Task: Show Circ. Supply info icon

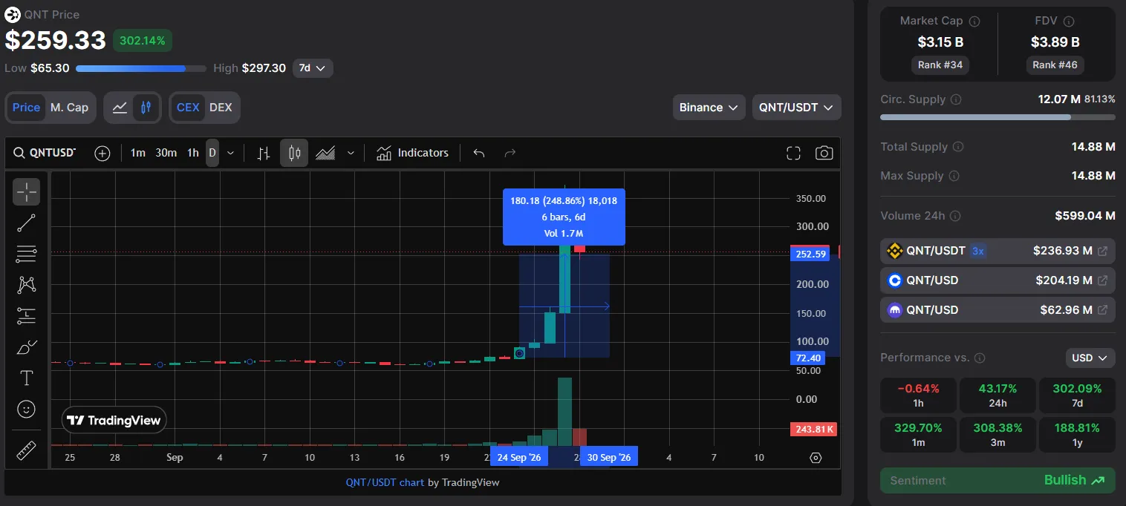Action: point(956,99)
